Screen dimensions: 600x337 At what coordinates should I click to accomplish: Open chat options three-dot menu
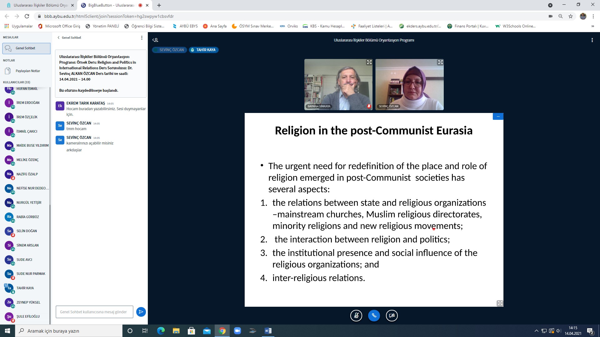(x=142, y=37)
